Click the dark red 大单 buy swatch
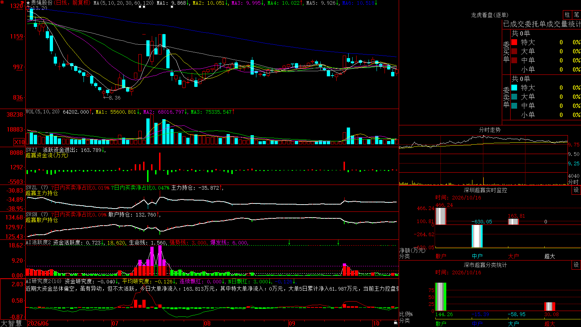 pos(514,51)
